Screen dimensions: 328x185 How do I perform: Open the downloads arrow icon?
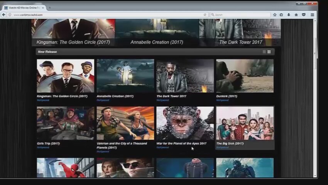click(289, 15)
